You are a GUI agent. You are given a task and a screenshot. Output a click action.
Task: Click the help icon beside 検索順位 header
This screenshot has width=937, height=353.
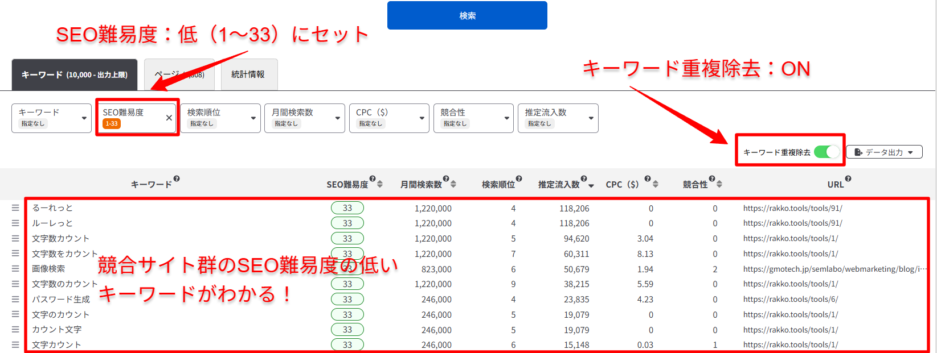[x=519, y=179]
